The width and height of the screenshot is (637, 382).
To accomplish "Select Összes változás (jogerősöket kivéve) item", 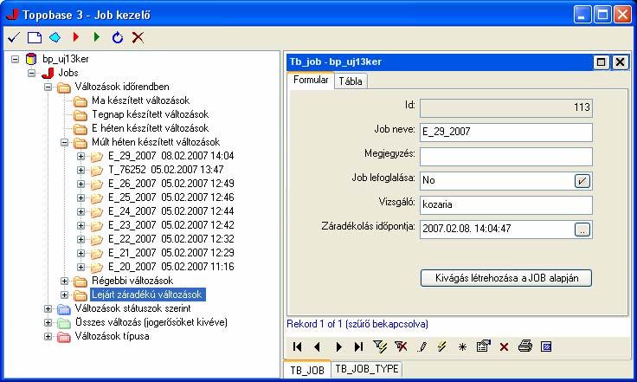I will coord(151,323).
